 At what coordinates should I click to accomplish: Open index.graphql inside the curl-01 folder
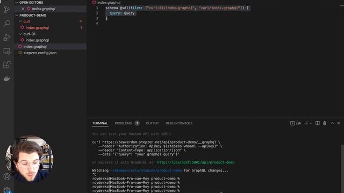[37, 40]
